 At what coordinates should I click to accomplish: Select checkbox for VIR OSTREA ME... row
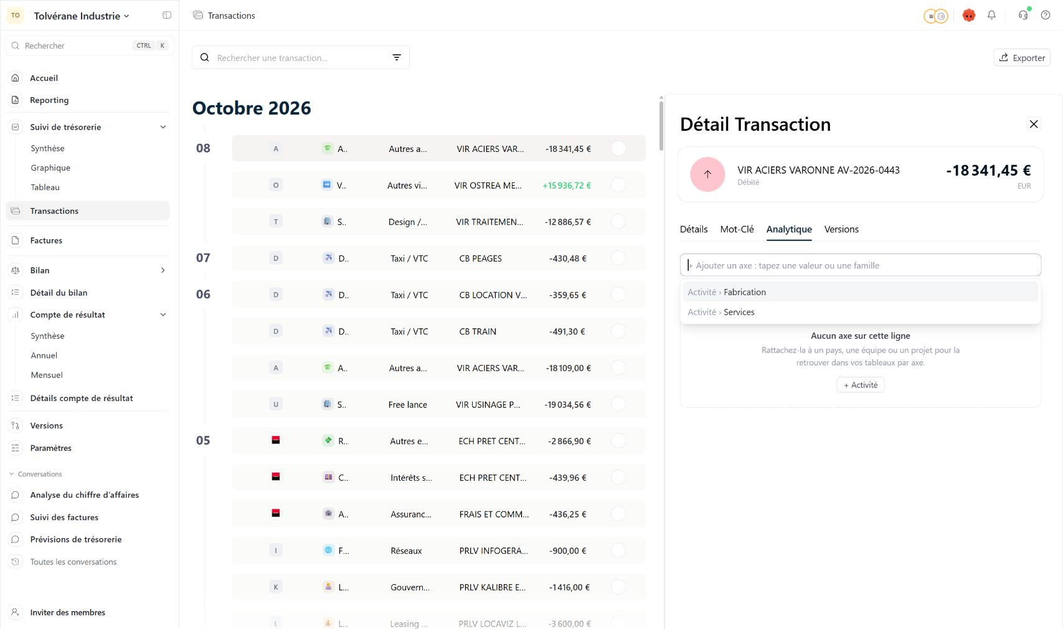(x=618, y=185)
